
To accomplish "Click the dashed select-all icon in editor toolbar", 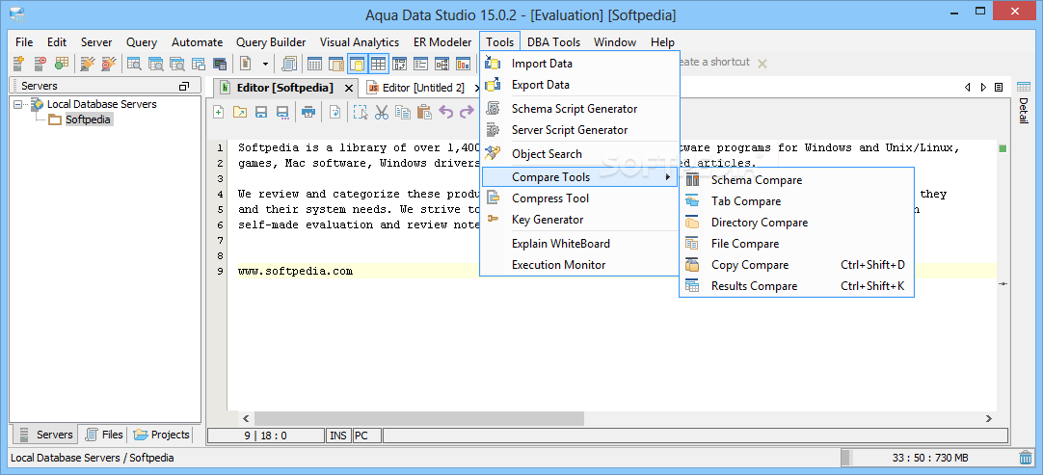I will 360,112.
